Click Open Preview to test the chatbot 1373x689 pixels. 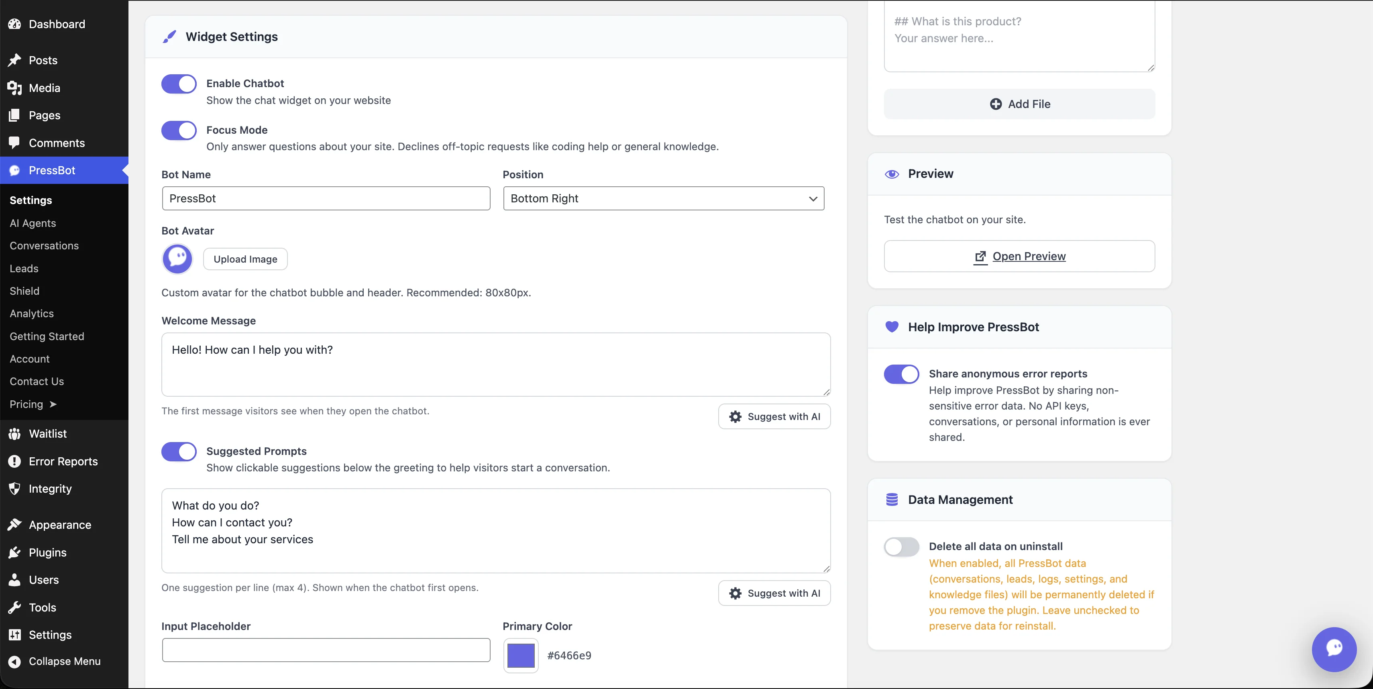(1019, 256)
